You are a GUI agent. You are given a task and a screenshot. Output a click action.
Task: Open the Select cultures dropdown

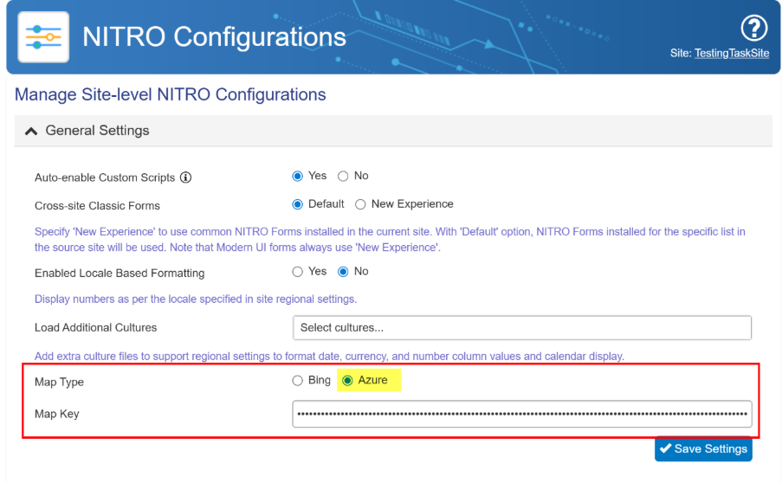pyautogui.click(x=521, y=328)
